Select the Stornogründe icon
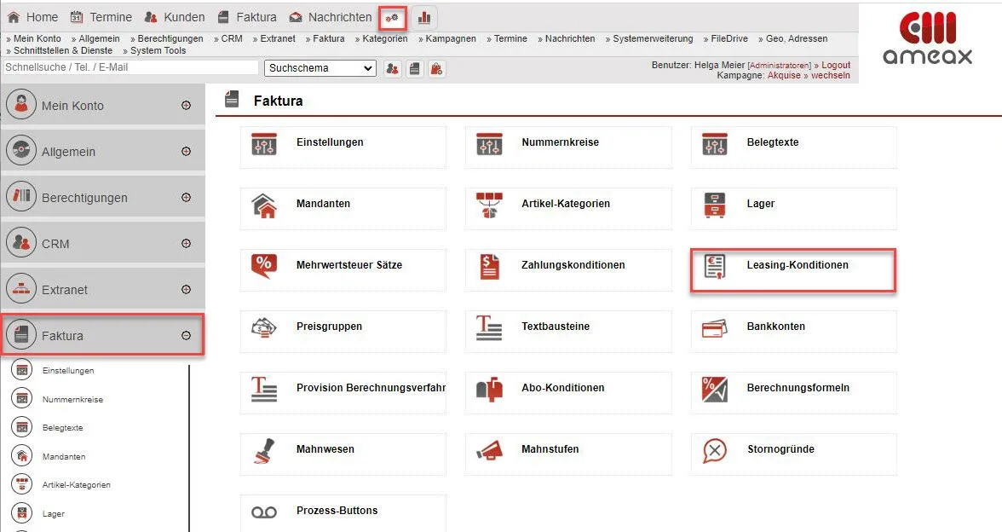Screen dimensions: 1002x532 [x=715, y=450]
